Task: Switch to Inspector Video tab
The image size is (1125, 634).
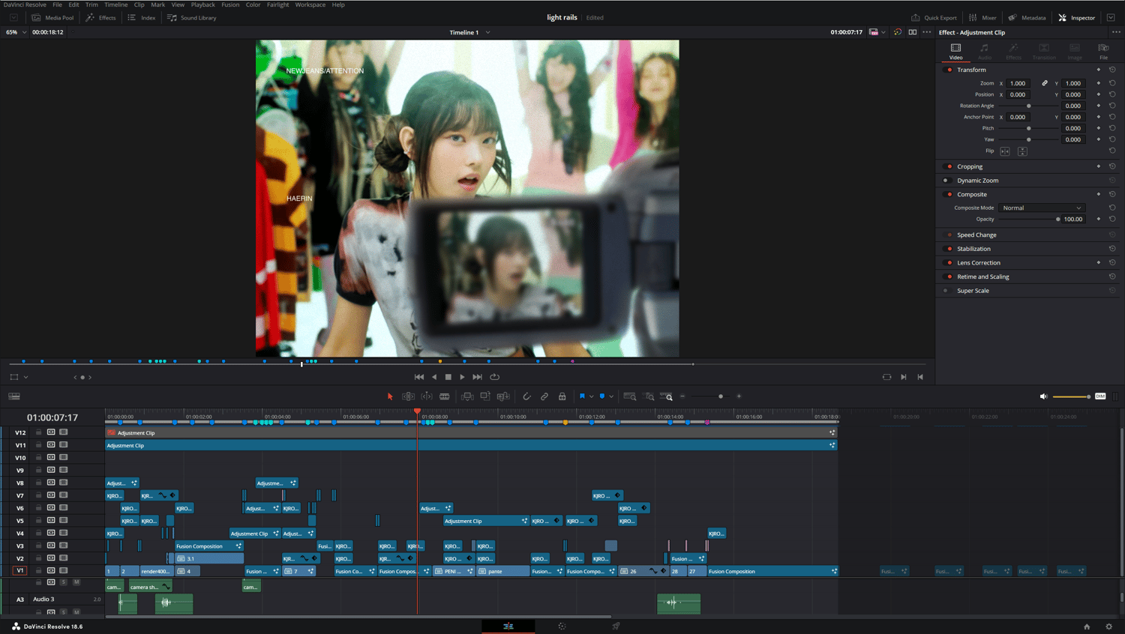Action: click(x=955, y=51)
